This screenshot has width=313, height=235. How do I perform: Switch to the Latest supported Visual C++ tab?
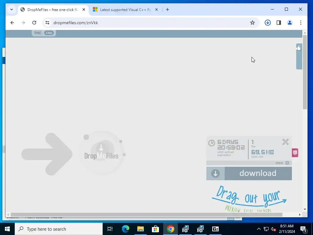point(125,9)
